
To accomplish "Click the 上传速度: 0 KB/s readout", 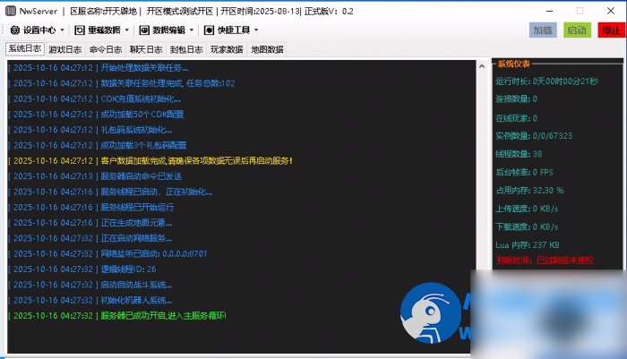I will 527,209.
